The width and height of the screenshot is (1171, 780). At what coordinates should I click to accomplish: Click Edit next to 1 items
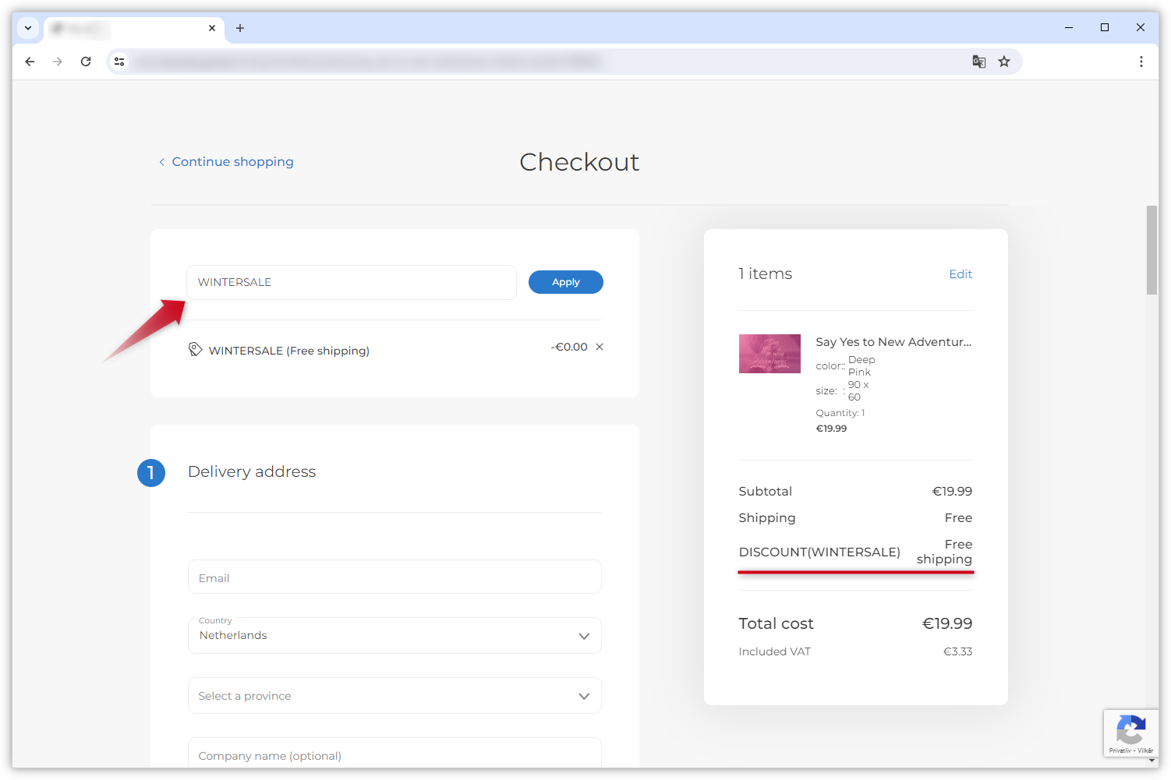[960, 274]
